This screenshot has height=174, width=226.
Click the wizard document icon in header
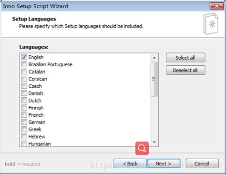211,24
